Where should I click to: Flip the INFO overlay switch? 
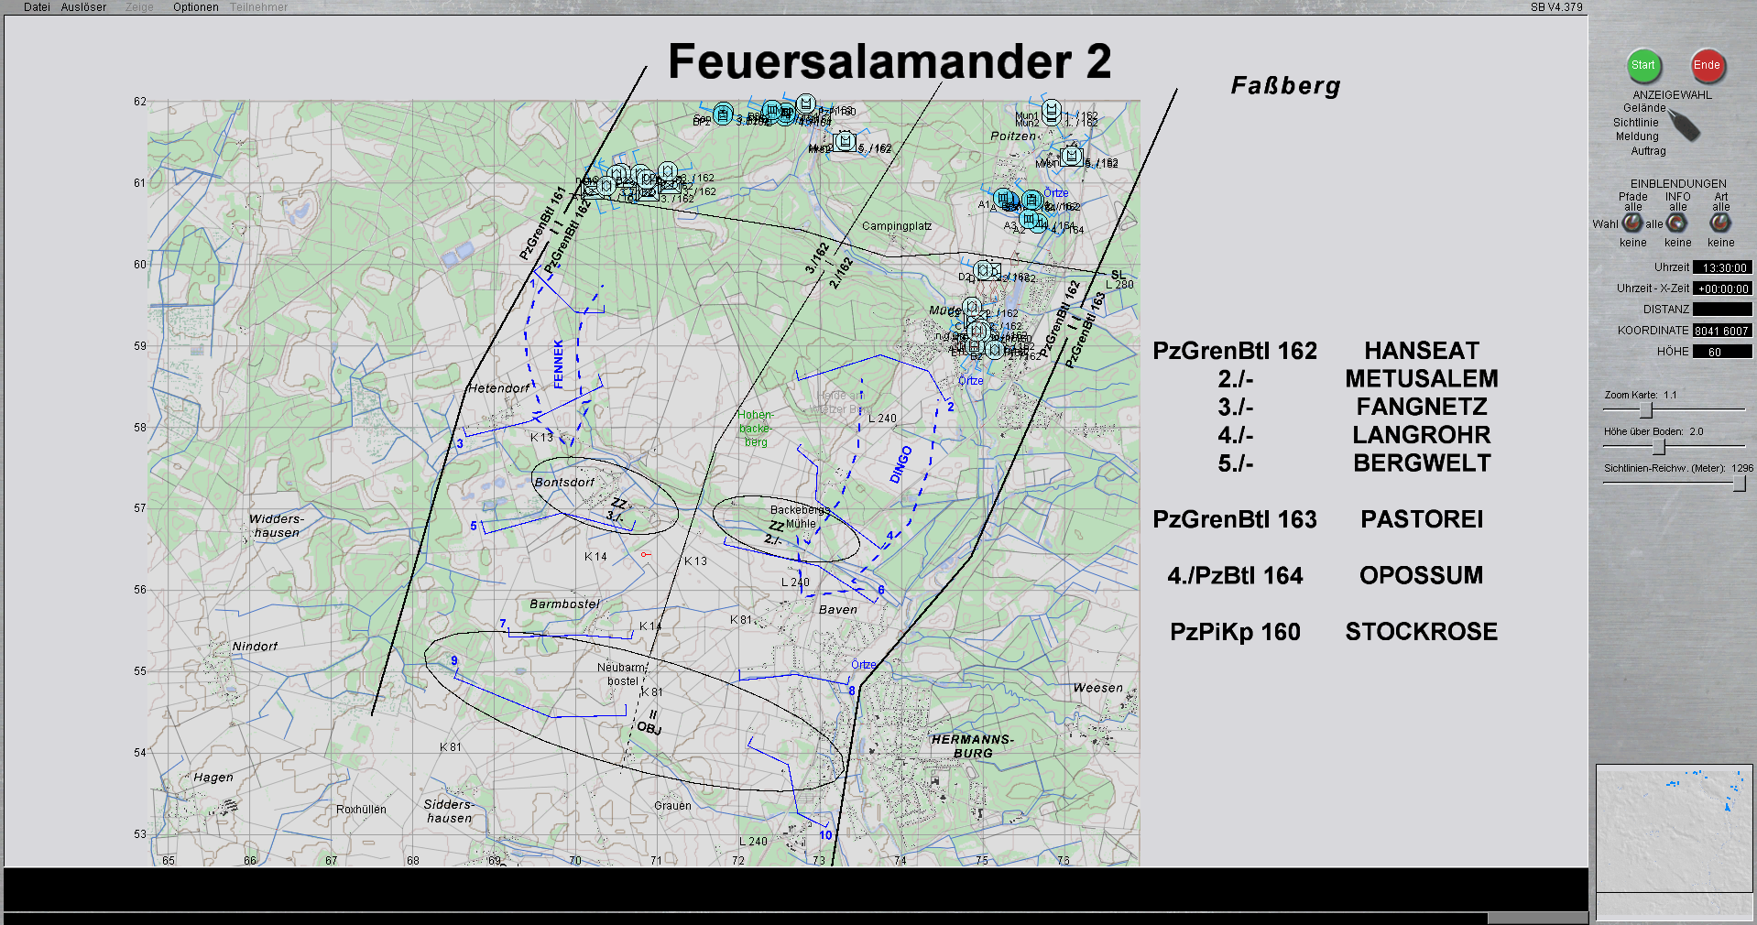click(x=1676, y=223)
